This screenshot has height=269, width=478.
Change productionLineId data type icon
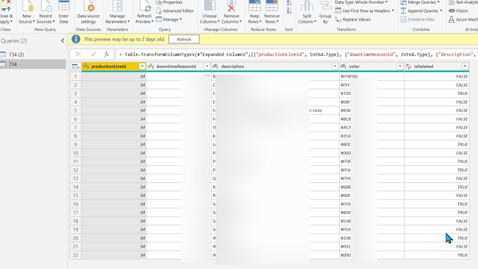(86, 66)
